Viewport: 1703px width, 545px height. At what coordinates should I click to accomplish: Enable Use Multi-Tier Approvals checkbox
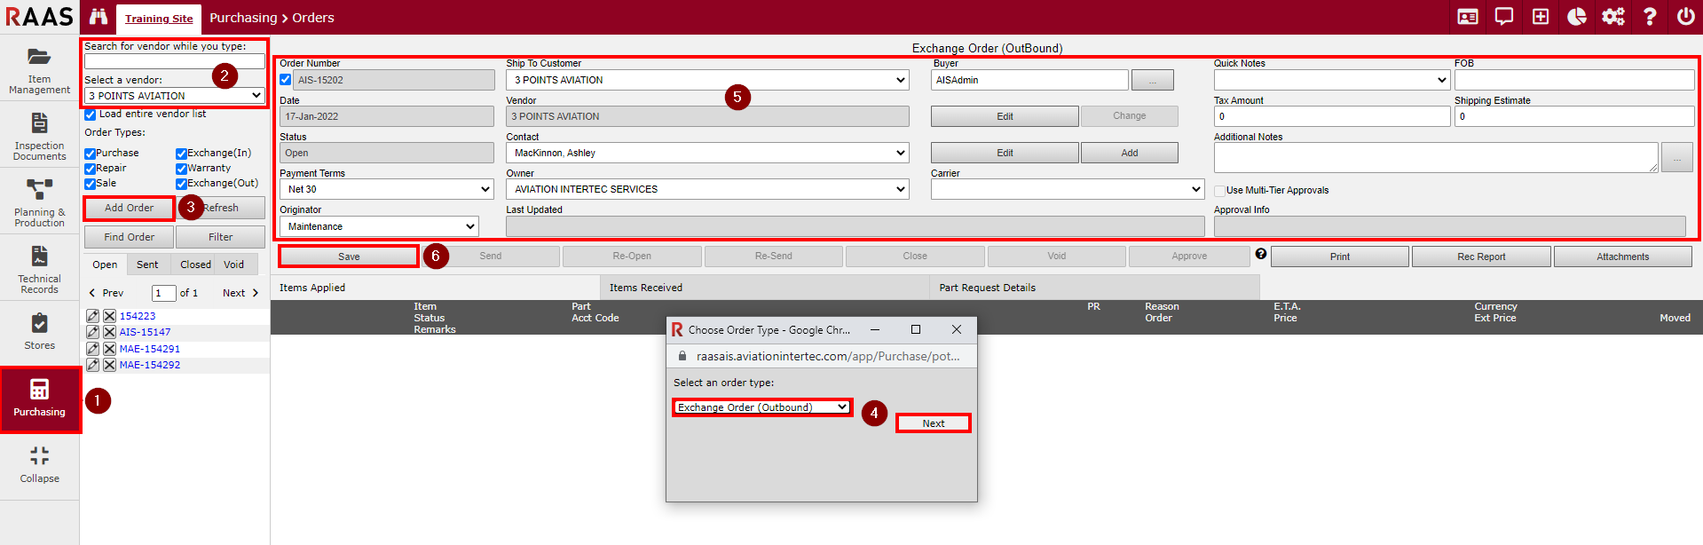(x=1219, y=191)
